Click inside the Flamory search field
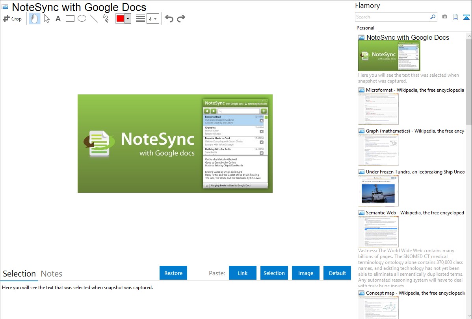 click(392, 17)
